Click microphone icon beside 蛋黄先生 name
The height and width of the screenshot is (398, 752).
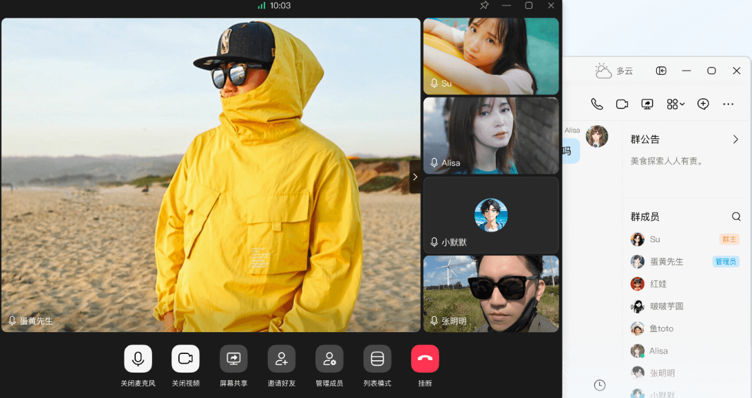12,320
